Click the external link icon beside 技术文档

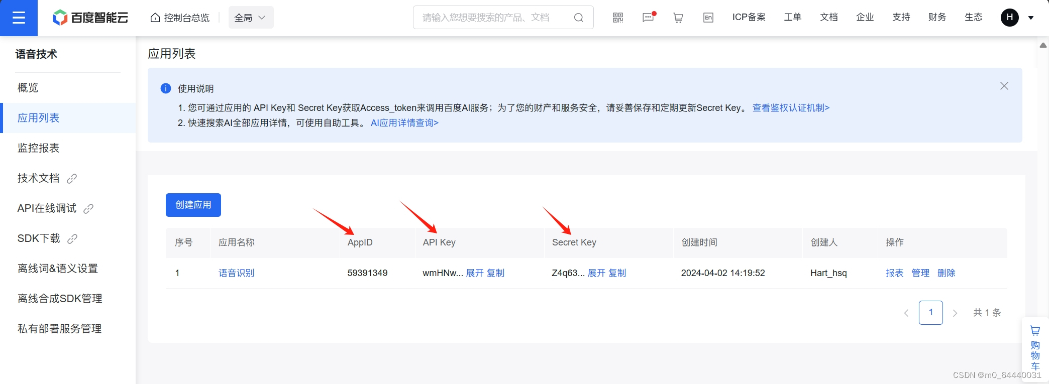(x=72, y=179)
